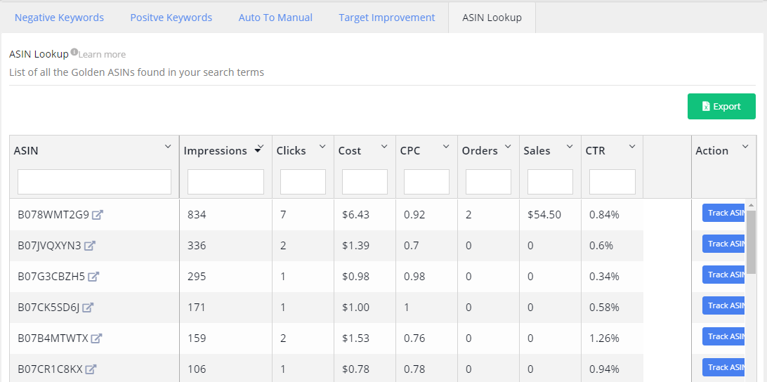
Task: Open the Impressions column menu chevron
Action: [261, 146]
